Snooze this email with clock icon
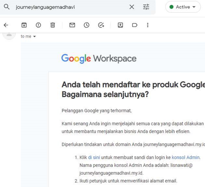Image resolution: width=205 pixels, height=187 pixels. point(87,25)
